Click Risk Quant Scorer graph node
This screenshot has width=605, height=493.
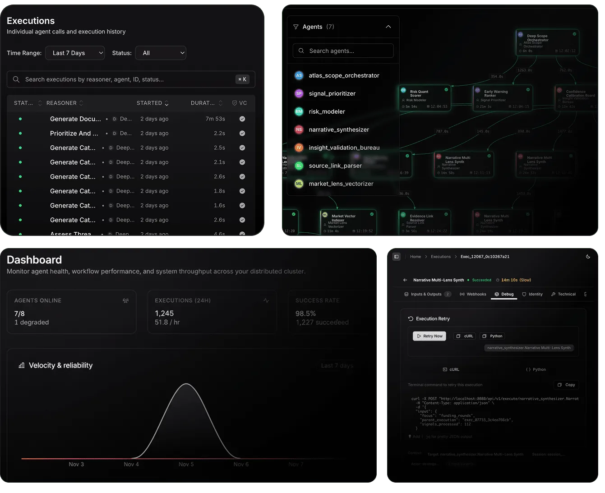(424, 98)
